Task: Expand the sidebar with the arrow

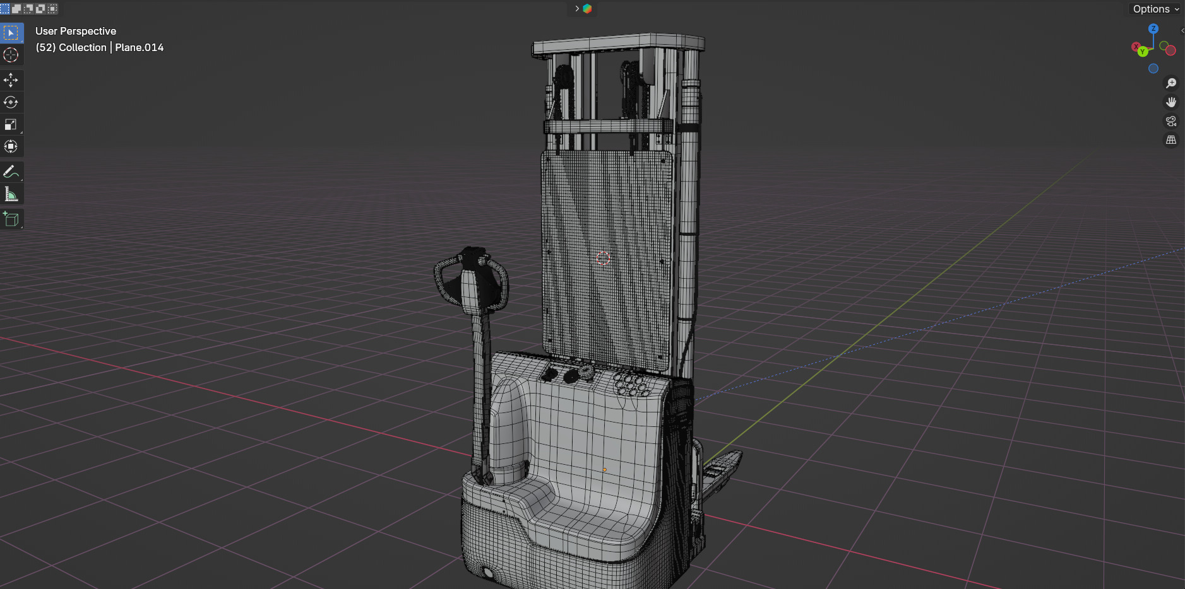Action: pyautogui.click(x=1182, y=30)
